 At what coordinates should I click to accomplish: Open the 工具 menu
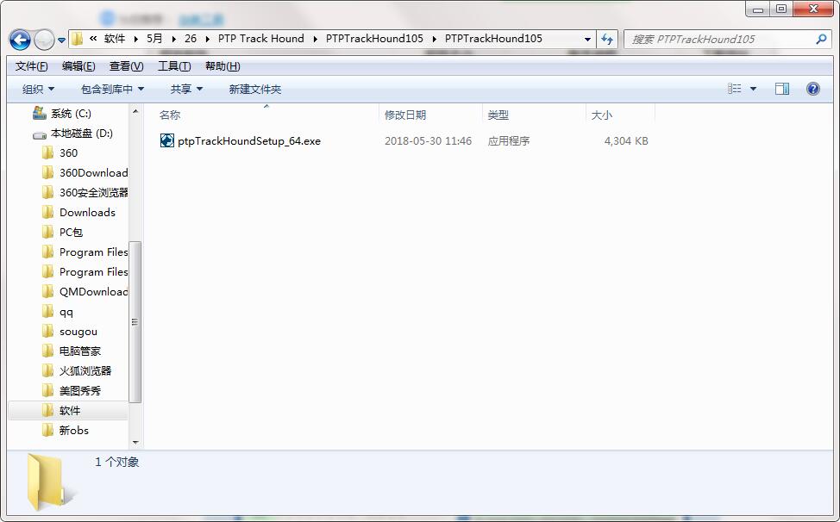coord(172,65)
